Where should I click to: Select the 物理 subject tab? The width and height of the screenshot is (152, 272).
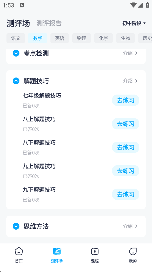click(x=82, y=38)
